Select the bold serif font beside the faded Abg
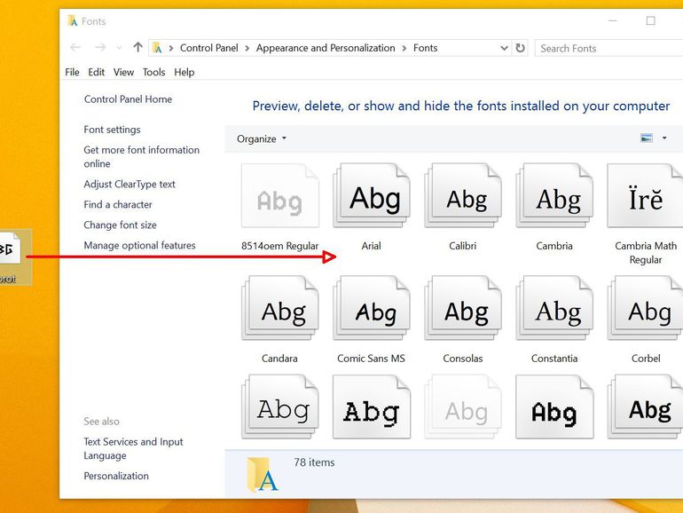 pos(372,407)
